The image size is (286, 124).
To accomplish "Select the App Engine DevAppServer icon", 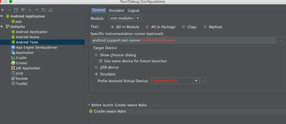I will (13, 48).
